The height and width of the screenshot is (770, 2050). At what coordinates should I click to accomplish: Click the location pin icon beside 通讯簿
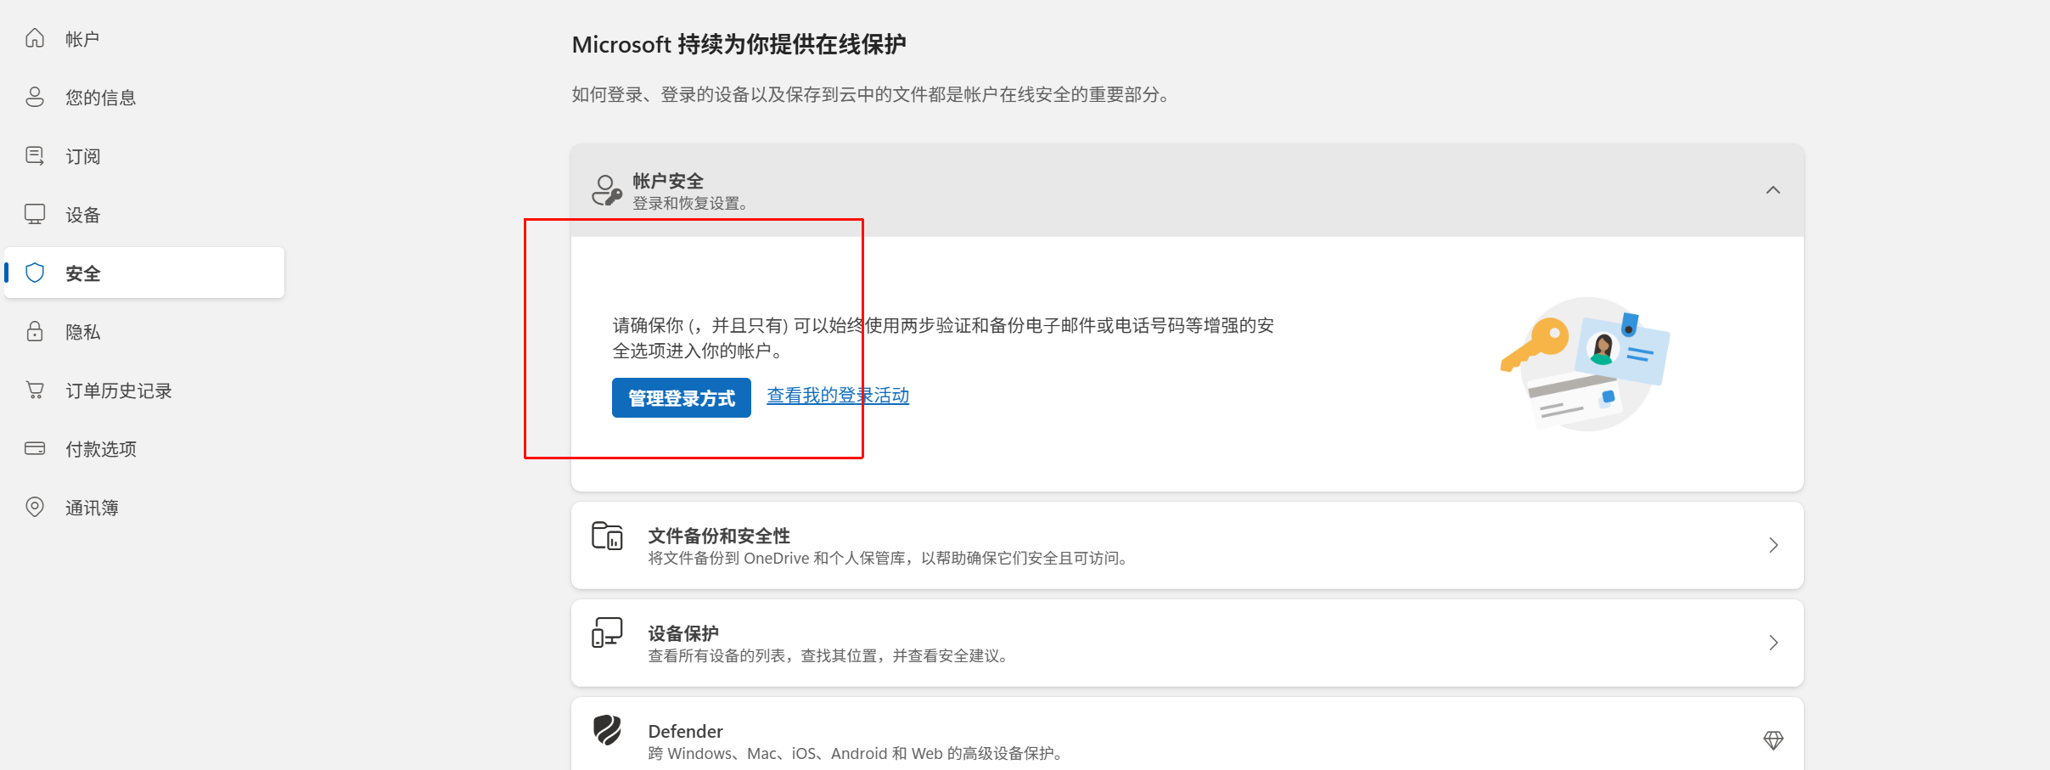tap(35, 507)
